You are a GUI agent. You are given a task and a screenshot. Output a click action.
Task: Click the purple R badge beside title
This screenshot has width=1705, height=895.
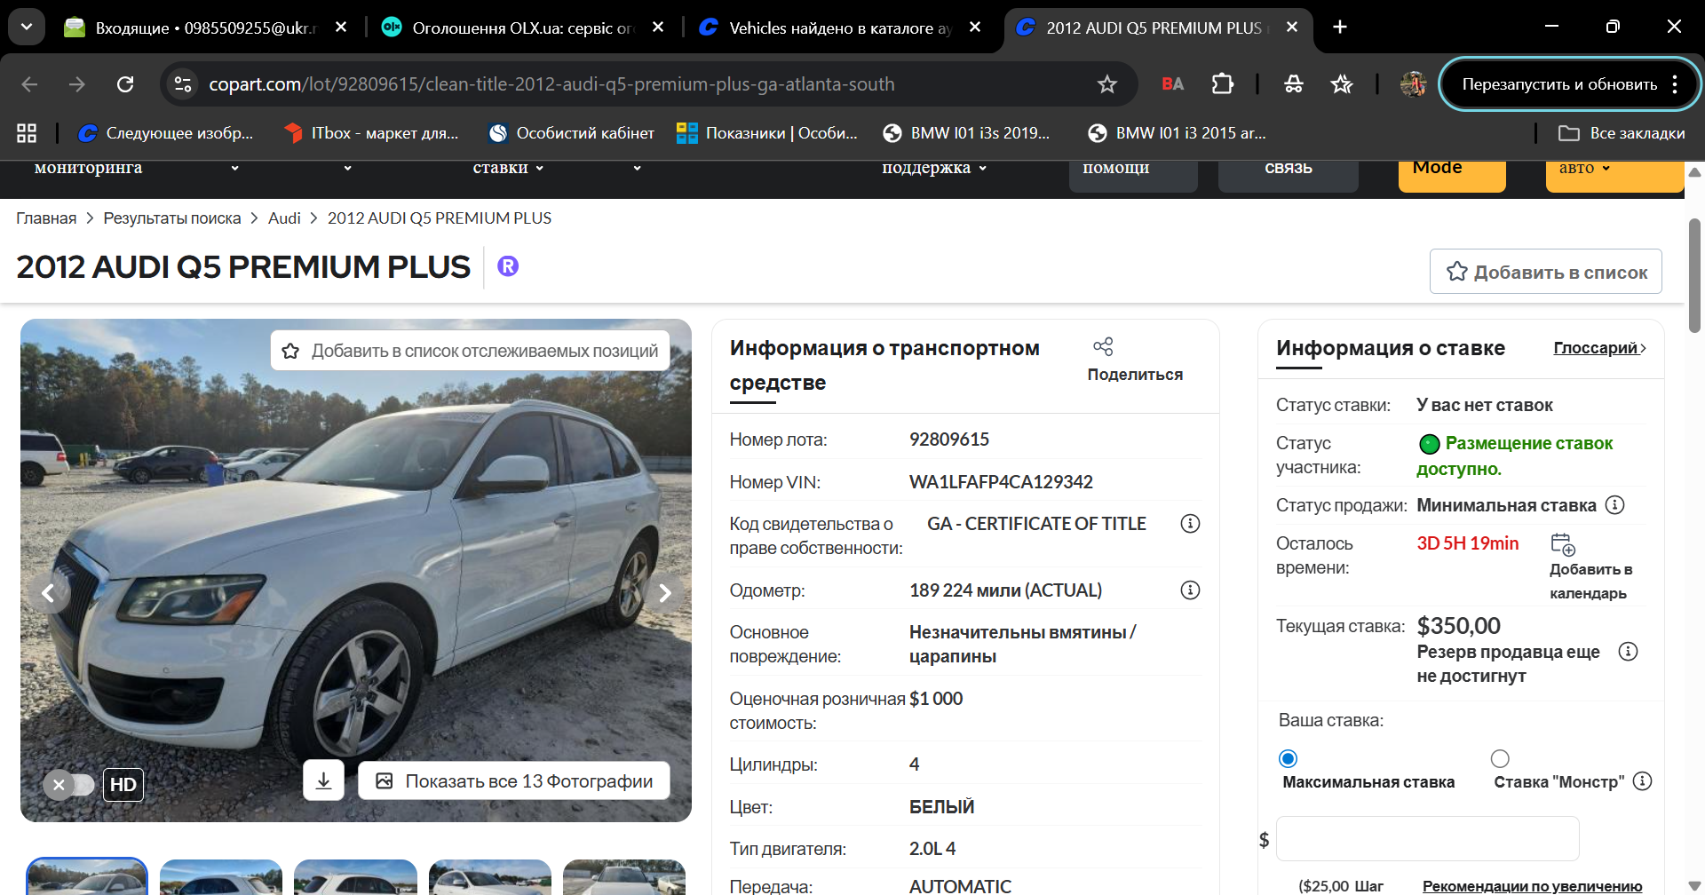pos(508,266)
